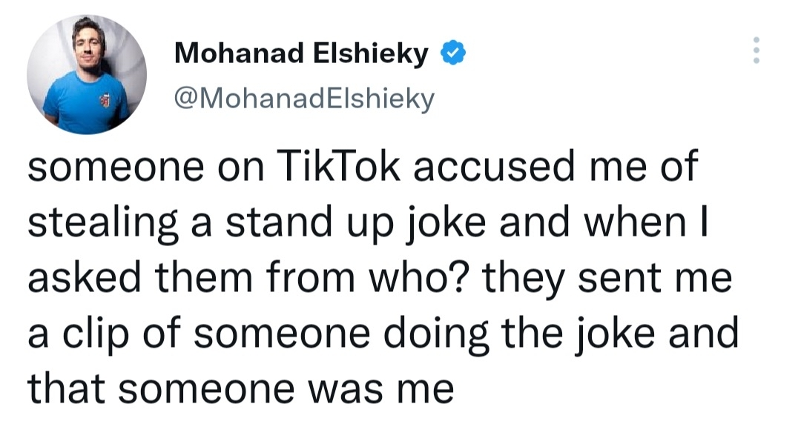The width and height of the screenshot is (801, 427).
Task: Open the @MohanadElshieky handle link
Action: point(305,99)
